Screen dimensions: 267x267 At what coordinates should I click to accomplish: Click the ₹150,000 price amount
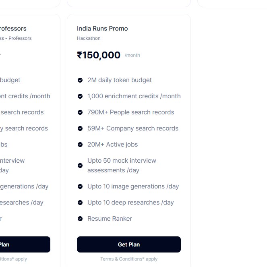coord(99,55)
